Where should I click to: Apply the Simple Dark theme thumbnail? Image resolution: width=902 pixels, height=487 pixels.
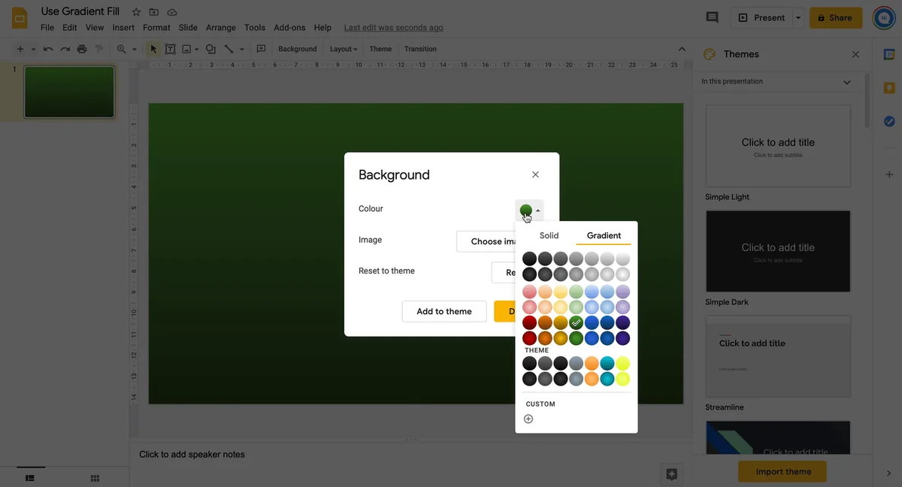pos(778,251)
